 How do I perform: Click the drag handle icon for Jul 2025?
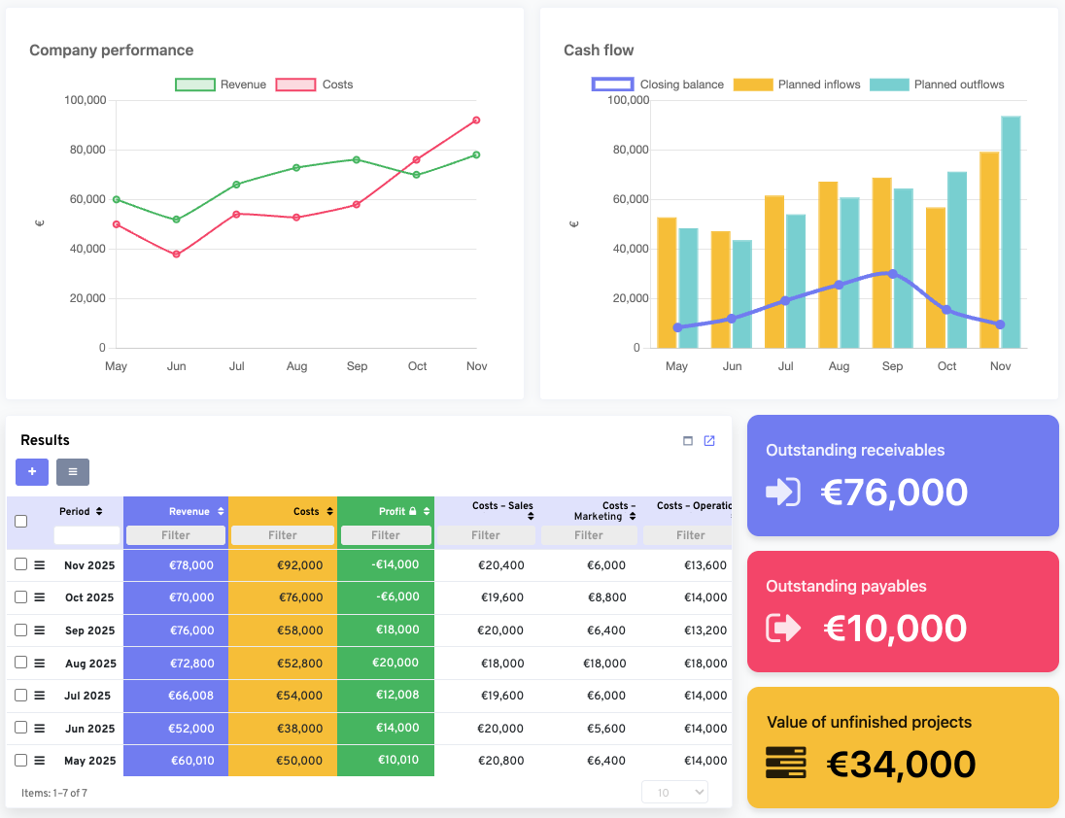pyautogui.click(x=40, y=696)
